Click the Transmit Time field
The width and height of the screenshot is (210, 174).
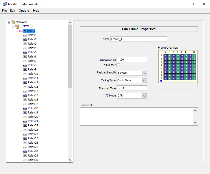(132, 88)
